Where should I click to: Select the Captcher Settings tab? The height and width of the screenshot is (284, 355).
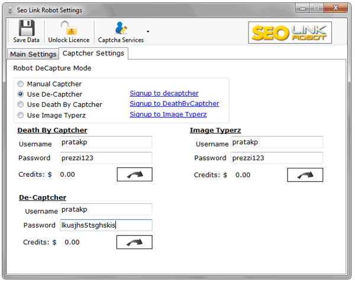tap(93, 53)
